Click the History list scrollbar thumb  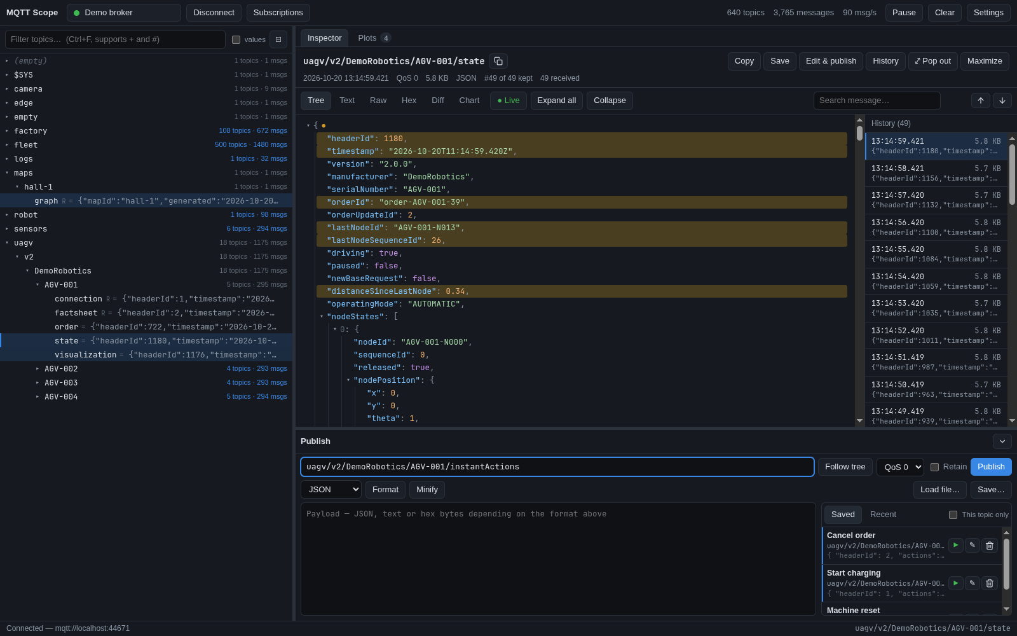pyautogui.click(x=1012, y=174)
